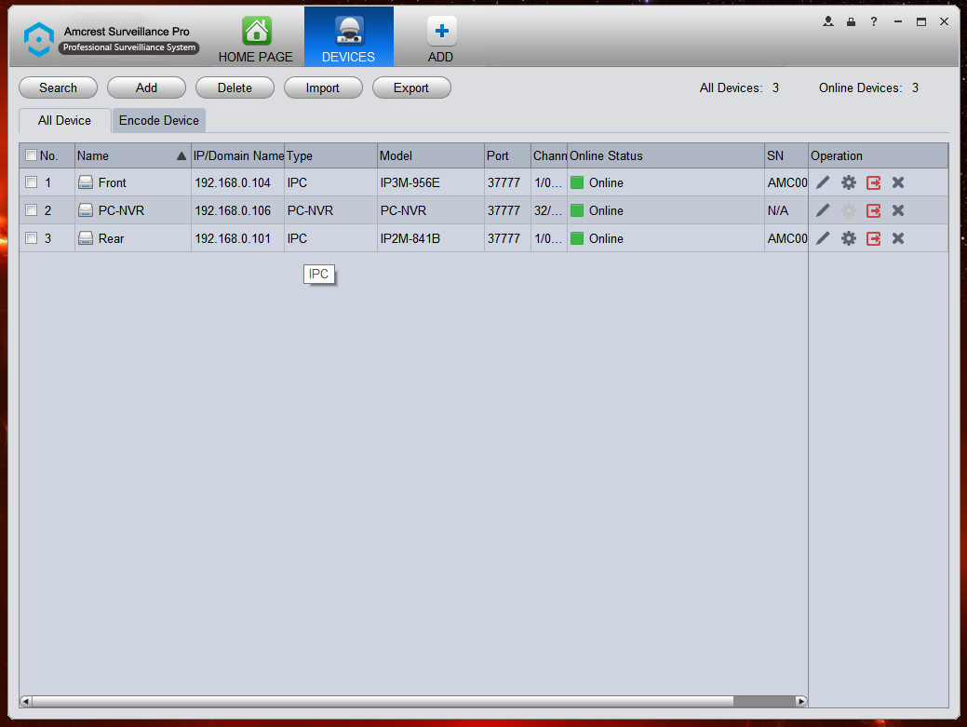Edit the PC-NVR device entry

point(823,210)
